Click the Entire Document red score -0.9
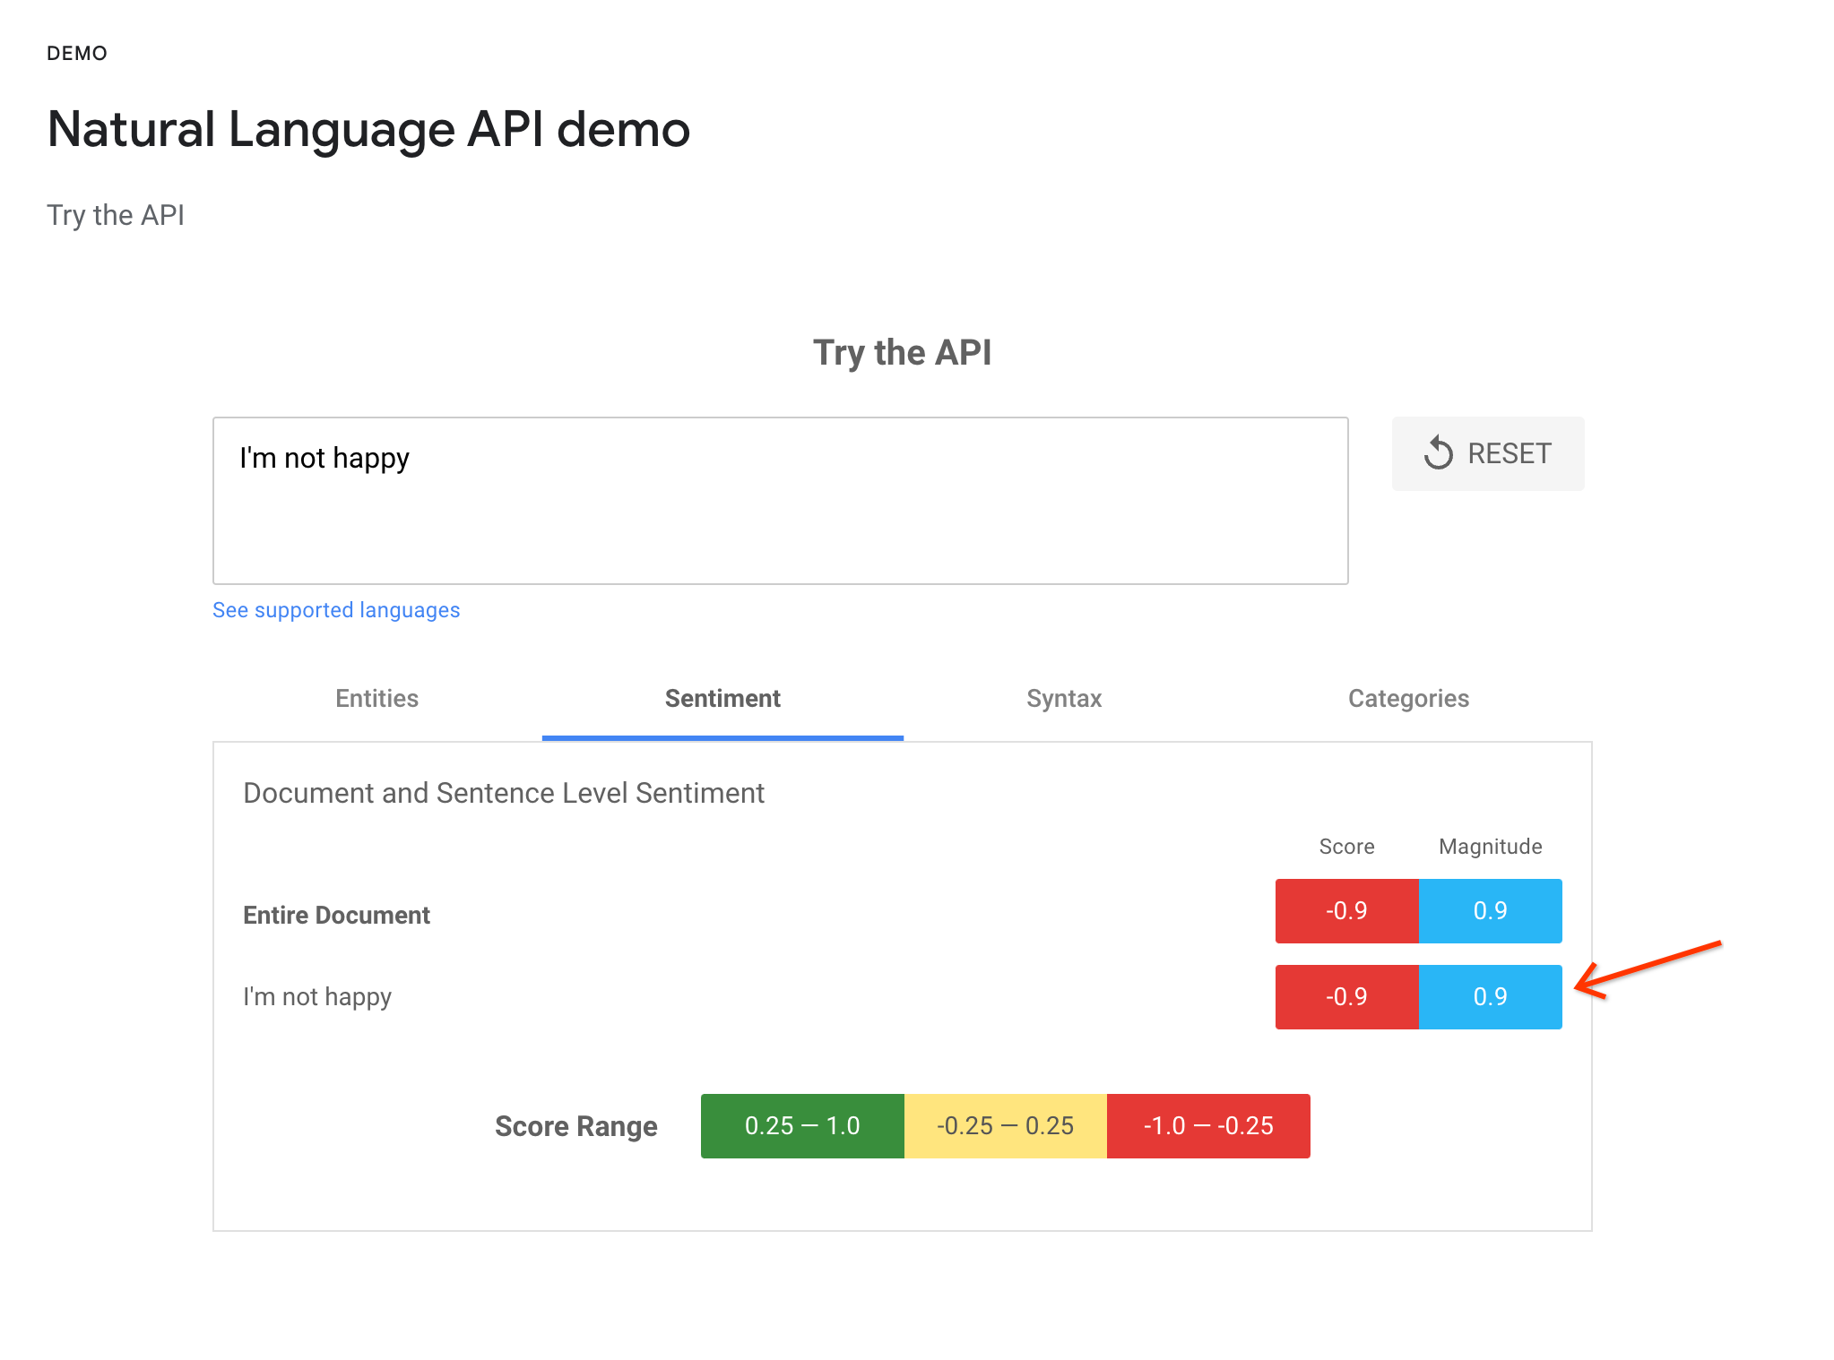Screen dimensions: 1834x1360 (1346, 911)
